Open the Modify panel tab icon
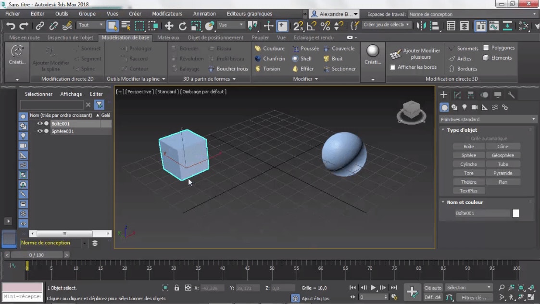The image size is (540, 304). click(x=457, y=95)
